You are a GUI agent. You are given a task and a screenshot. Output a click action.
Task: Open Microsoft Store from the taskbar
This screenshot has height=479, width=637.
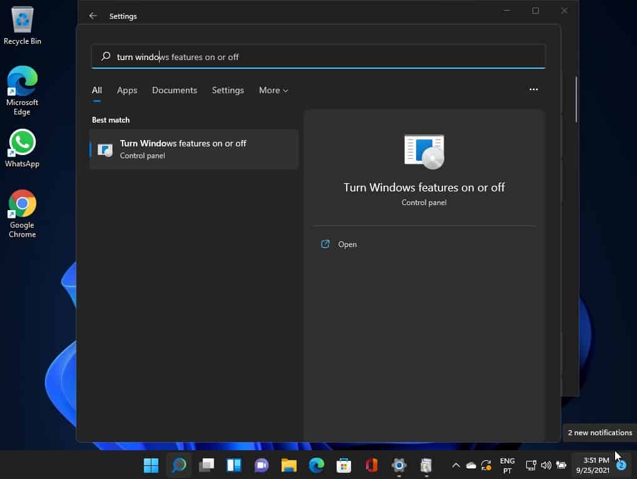click(x=344, y=465)
